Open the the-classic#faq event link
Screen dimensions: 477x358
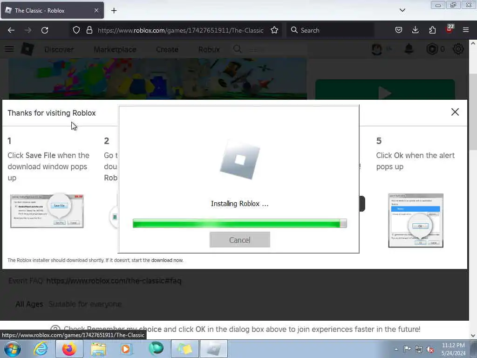(114, 281)
